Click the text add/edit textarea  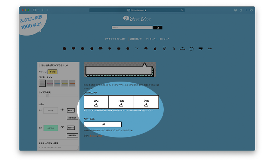59,148
